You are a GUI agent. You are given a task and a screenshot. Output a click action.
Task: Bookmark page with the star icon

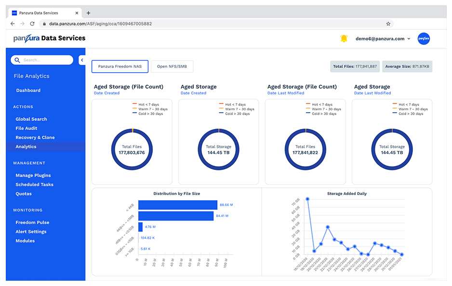point(388,24)
